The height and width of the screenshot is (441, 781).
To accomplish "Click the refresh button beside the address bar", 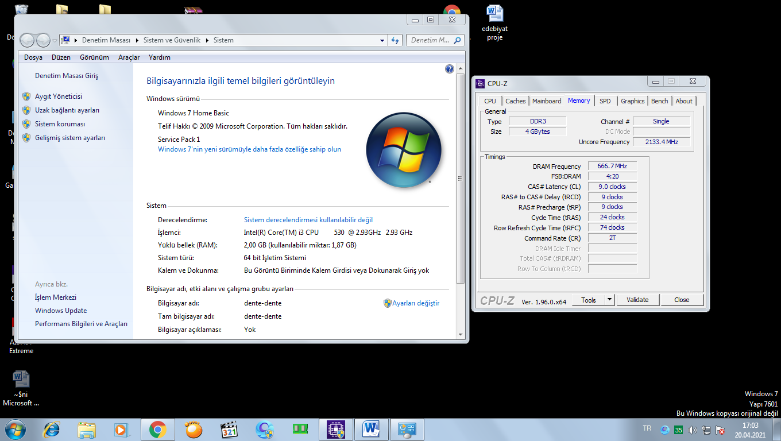I will point(395,40).
